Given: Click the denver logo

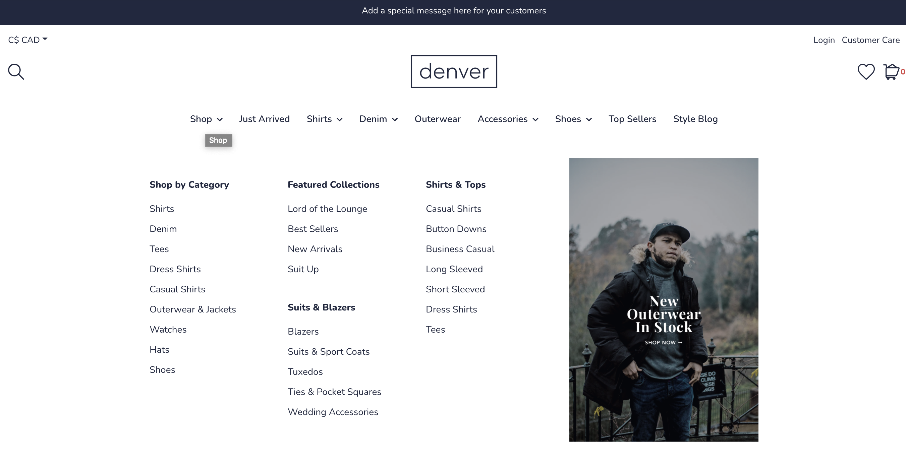Looking at the screenshot, I should point(453,71).
